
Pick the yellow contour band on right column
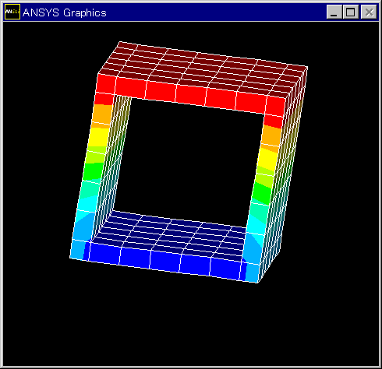coord(267,158)
